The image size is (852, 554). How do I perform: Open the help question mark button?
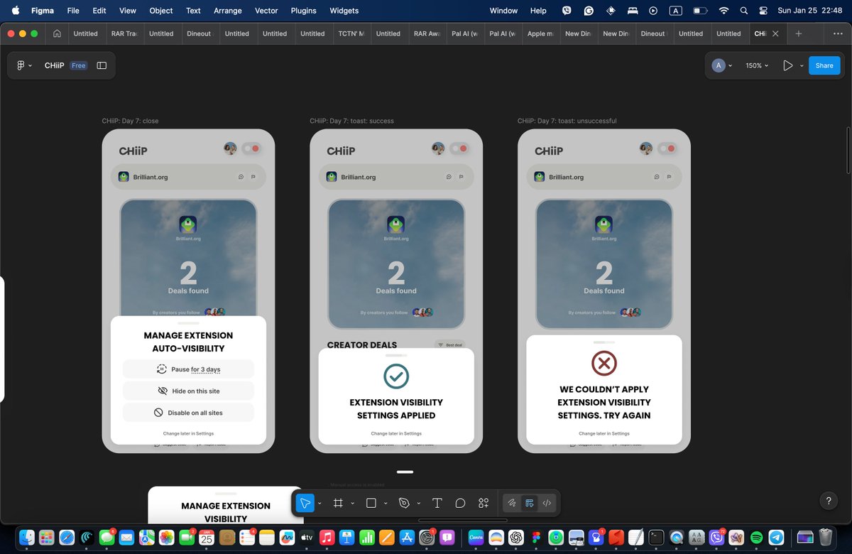[829, 501]
